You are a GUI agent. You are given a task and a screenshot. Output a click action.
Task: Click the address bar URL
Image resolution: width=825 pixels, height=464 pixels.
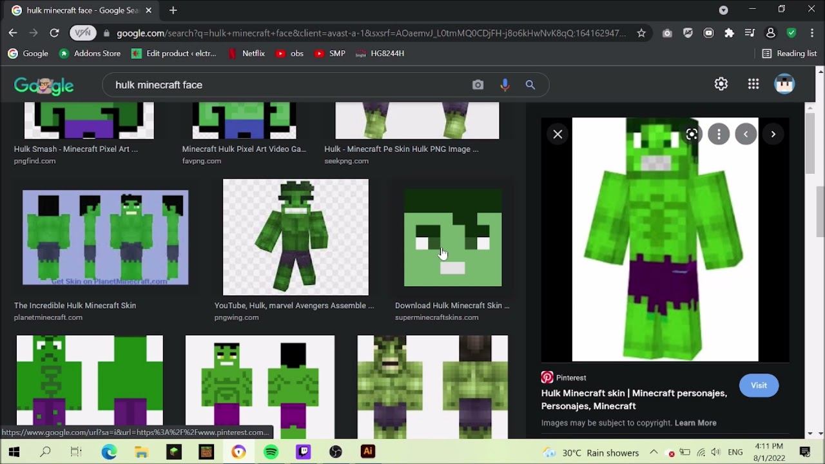tap(371, 33)
